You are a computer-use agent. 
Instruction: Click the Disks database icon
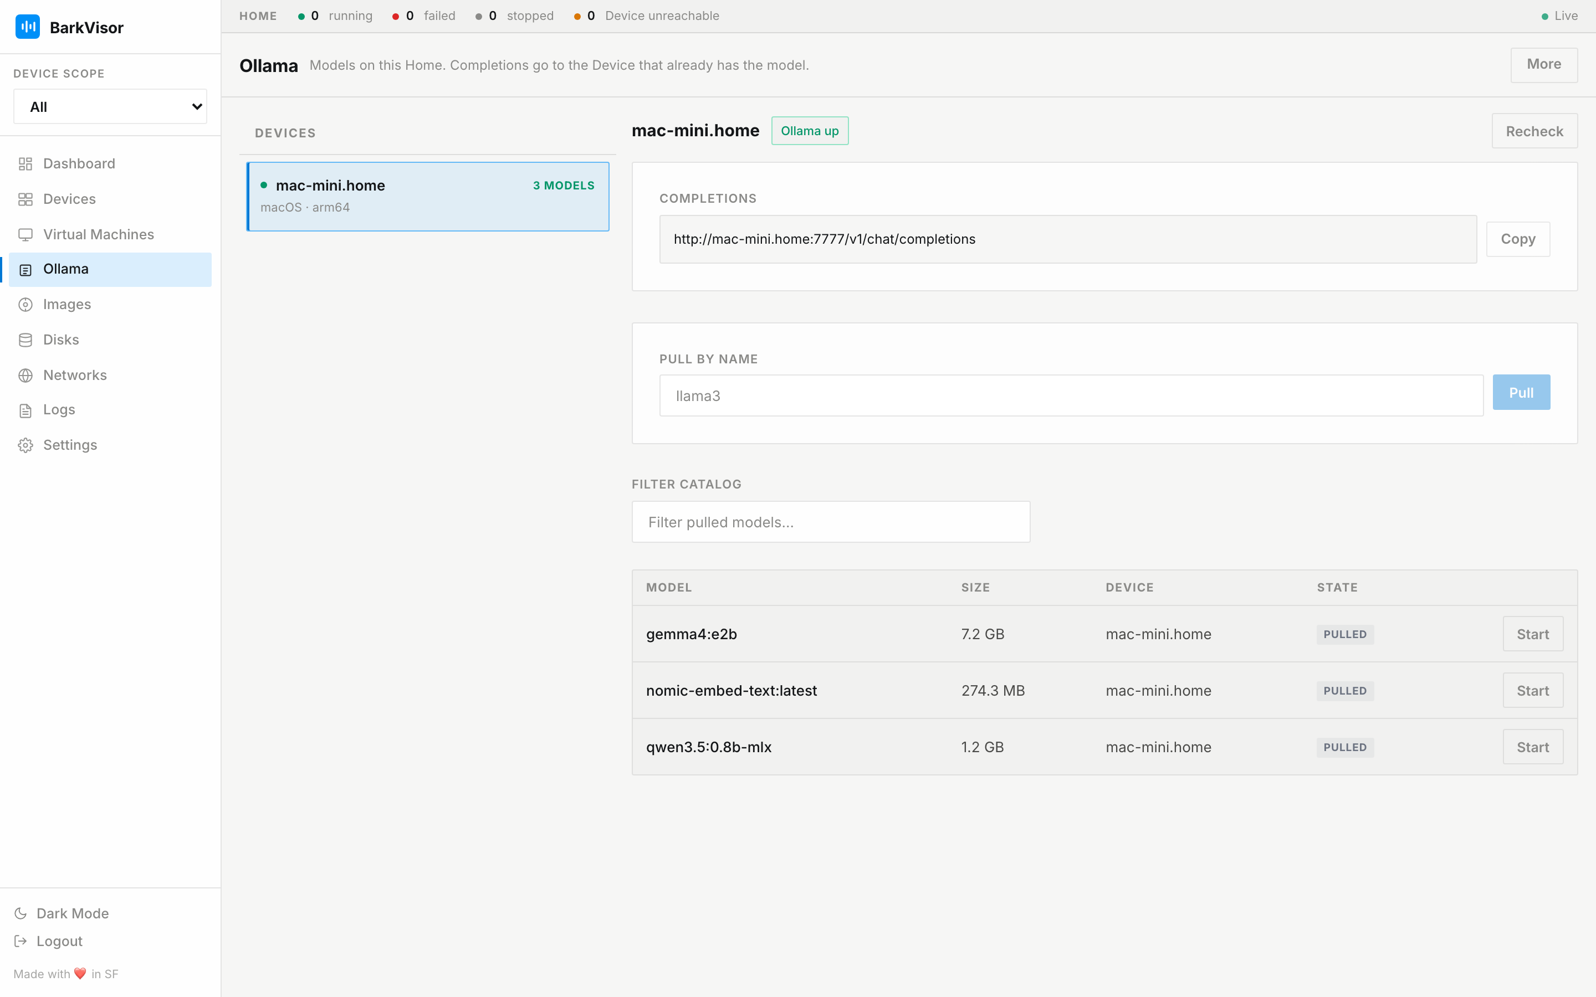point(25,340)
